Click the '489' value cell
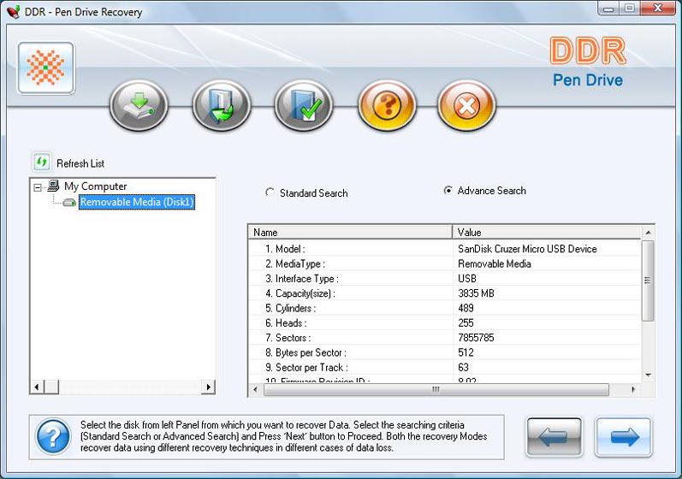Screen dimensions: 682x479 466,308
